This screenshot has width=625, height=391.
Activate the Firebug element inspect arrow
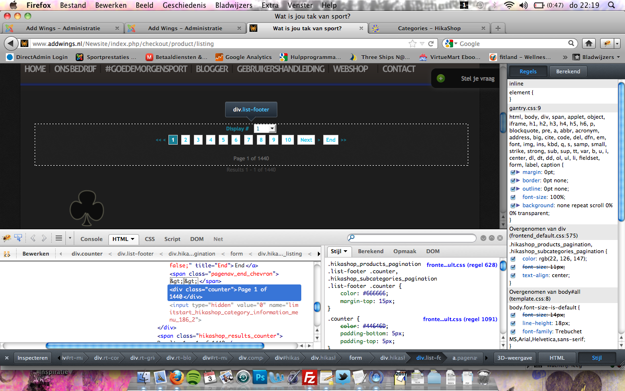point(18,238)
